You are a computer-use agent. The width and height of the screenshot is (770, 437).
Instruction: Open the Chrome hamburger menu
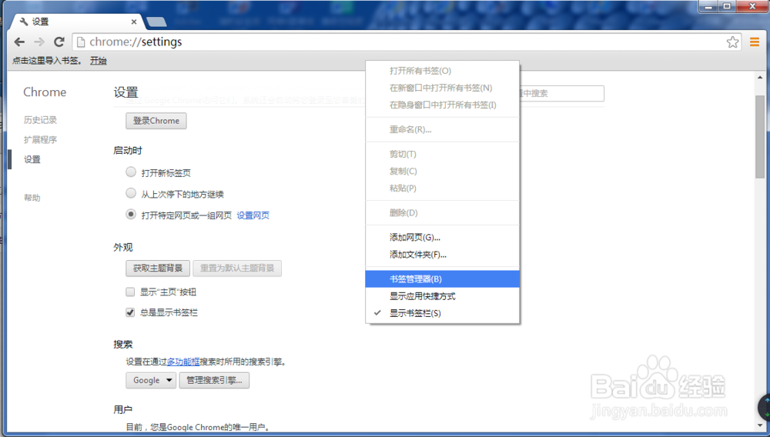tap(755, 42)
